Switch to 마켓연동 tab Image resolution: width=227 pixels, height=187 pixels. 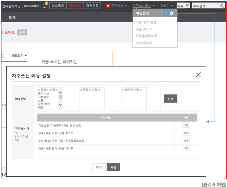pyautogui.click(x=92, y=5)
